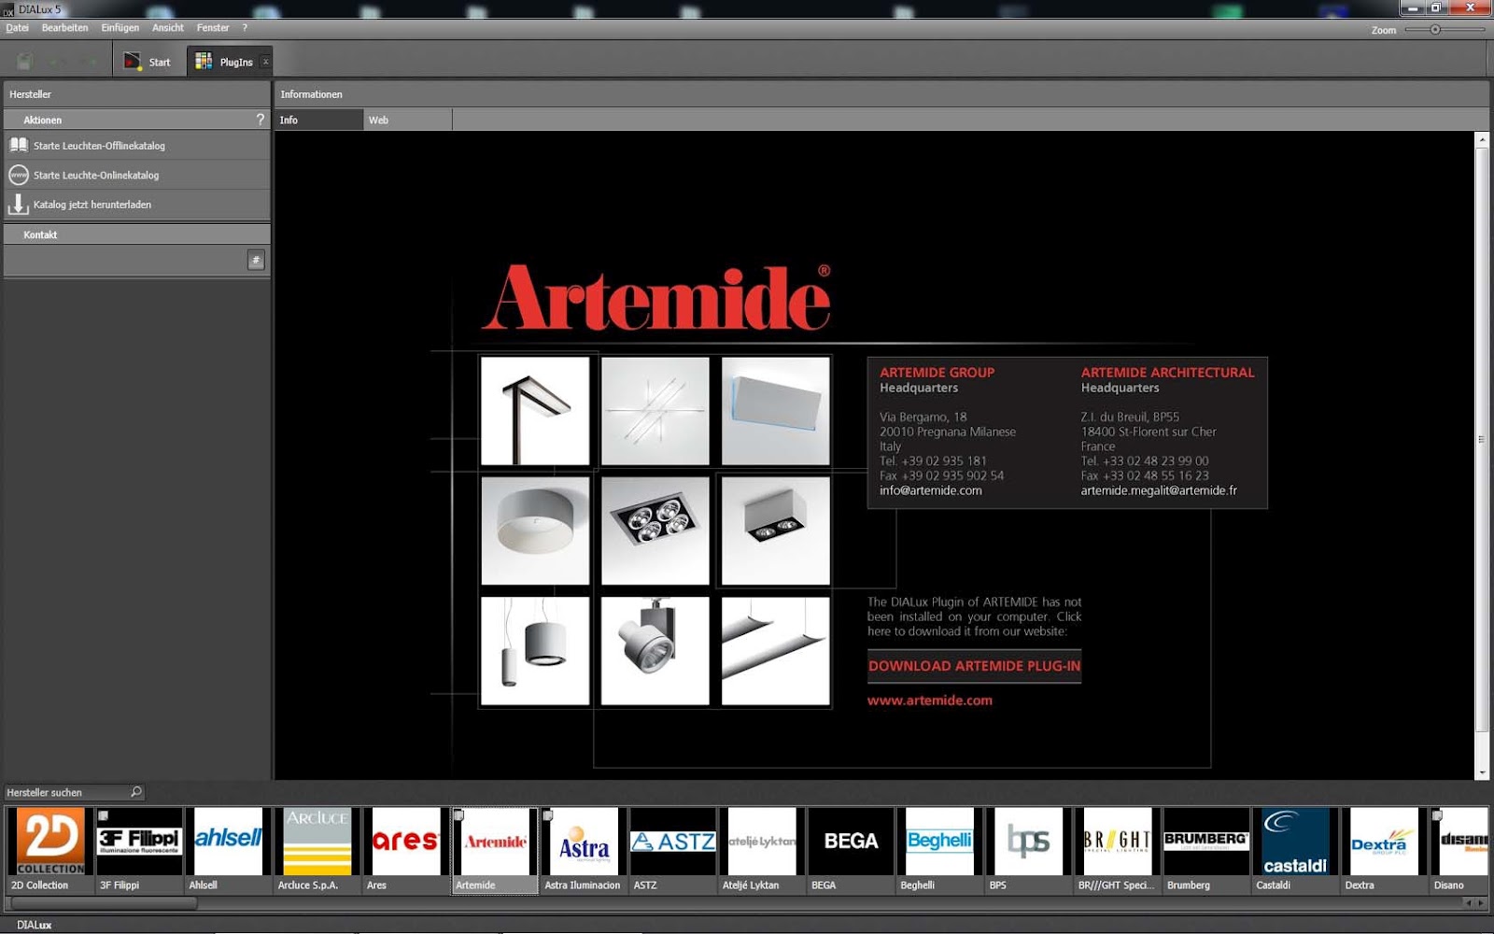Image resolution: width=1494 pixels, height=934 pixels.
Task: Click the left arrow of manufacturer scrollbar
Action: [1469, 903]
